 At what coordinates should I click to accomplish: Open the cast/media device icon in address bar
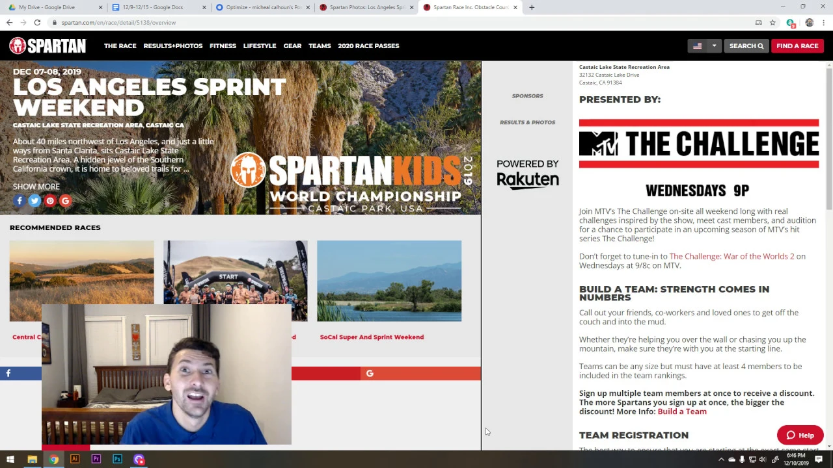758,22
